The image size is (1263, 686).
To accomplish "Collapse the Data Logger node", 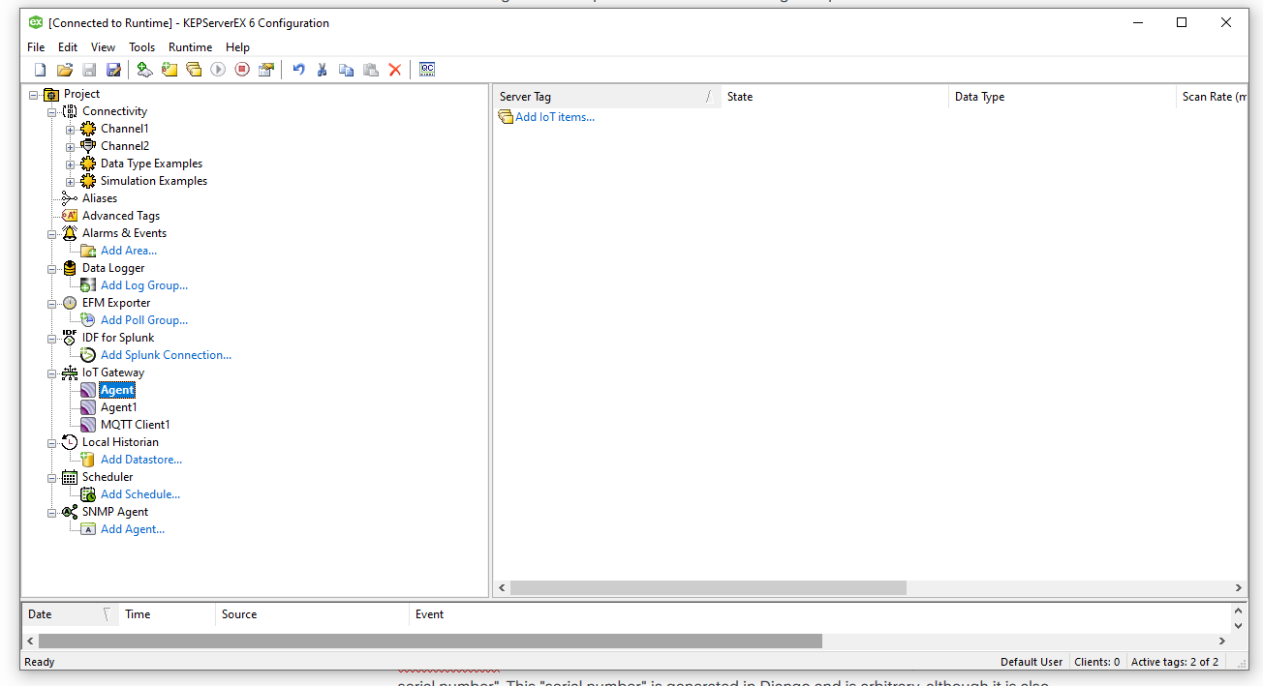I will (x=52, y=268).
